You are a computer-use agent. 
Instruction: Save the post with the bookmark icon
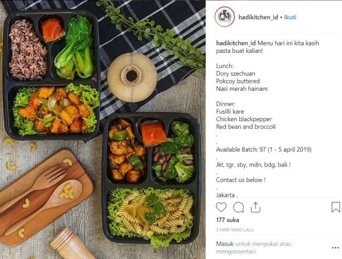click(336, 207)
